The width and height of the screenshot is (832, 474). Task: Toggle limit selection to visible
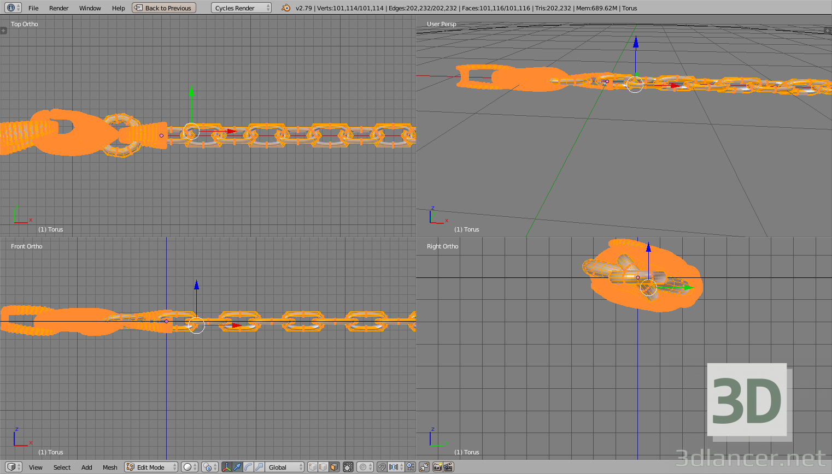(x=348, y=467)
